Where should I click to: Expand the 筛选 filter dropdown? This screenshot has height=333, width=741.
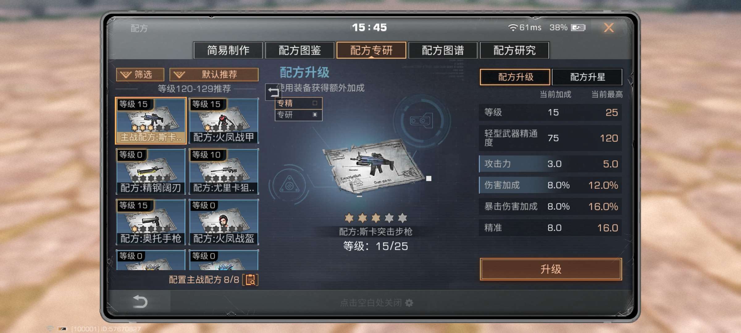pos(140,75)
